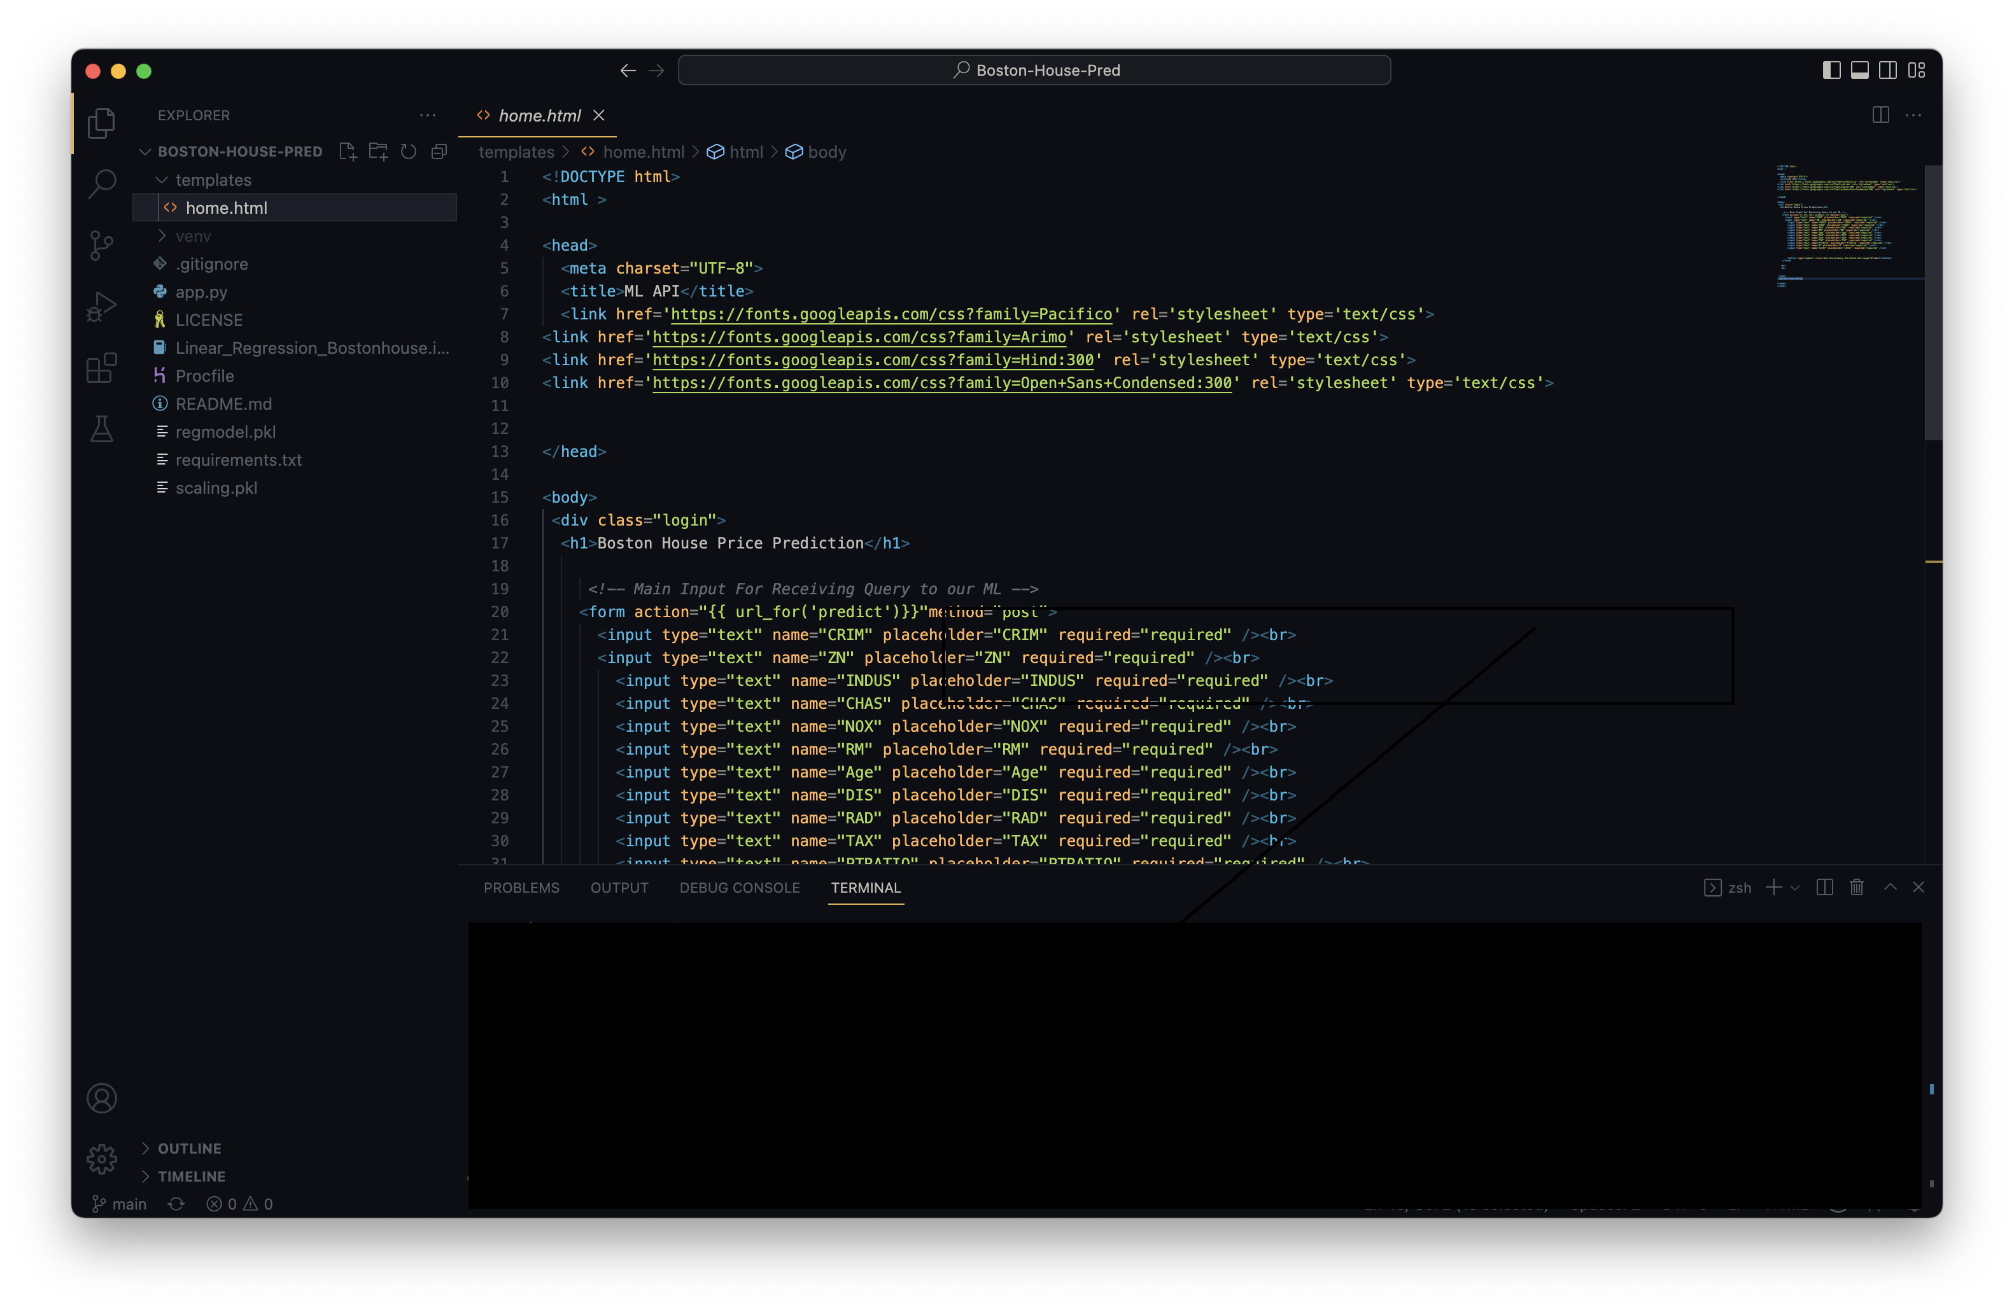Viewport: 2014px width, 1312px height.
Task: Open the Search view in activity bar
Action: pos(102,183)
